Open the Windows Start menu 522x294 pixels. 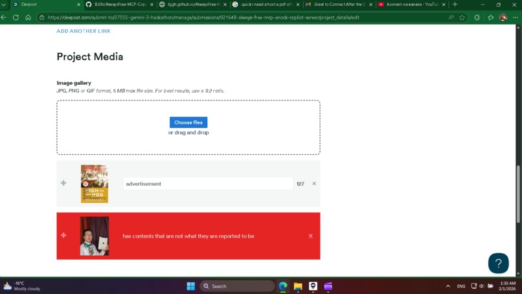pyautogui.click(x=191, y=286)
